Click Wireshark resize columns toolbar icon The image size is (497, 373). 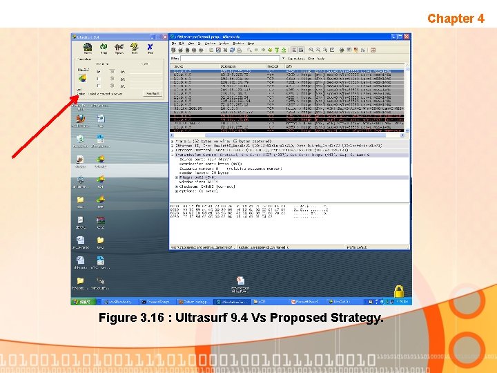point(332,50)
